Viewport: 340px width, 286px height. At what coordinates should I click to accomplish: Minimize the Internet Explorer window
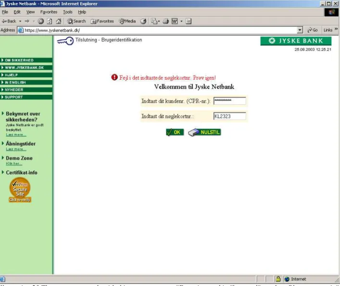tap(323, 3)
